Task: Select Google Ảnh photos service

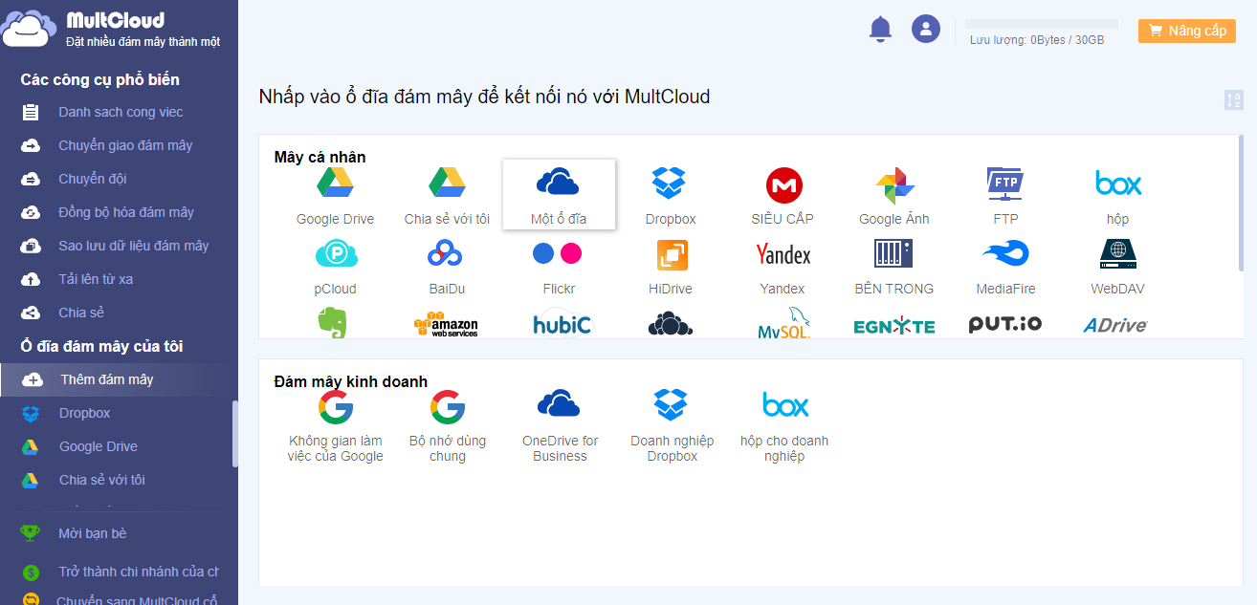Action: pos(894,196)
